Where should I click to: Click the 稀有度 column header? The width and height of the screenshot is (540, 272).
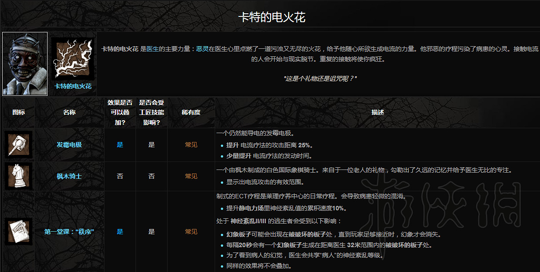pyautogui.click(x=191, y=112)
